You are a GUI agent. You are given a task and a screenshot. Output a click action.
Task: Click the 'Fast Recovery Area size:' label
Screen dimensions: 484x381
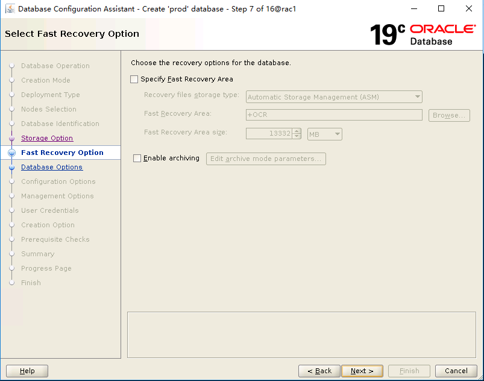click(x=186, y=133)
